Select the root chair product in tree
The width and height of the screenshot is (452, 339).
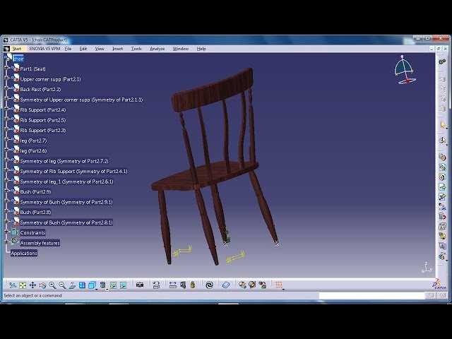(18, 59)
